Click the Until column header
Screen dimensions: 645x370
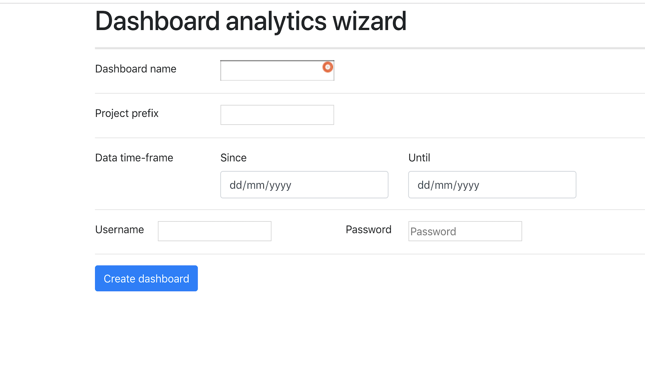point(419,158)
